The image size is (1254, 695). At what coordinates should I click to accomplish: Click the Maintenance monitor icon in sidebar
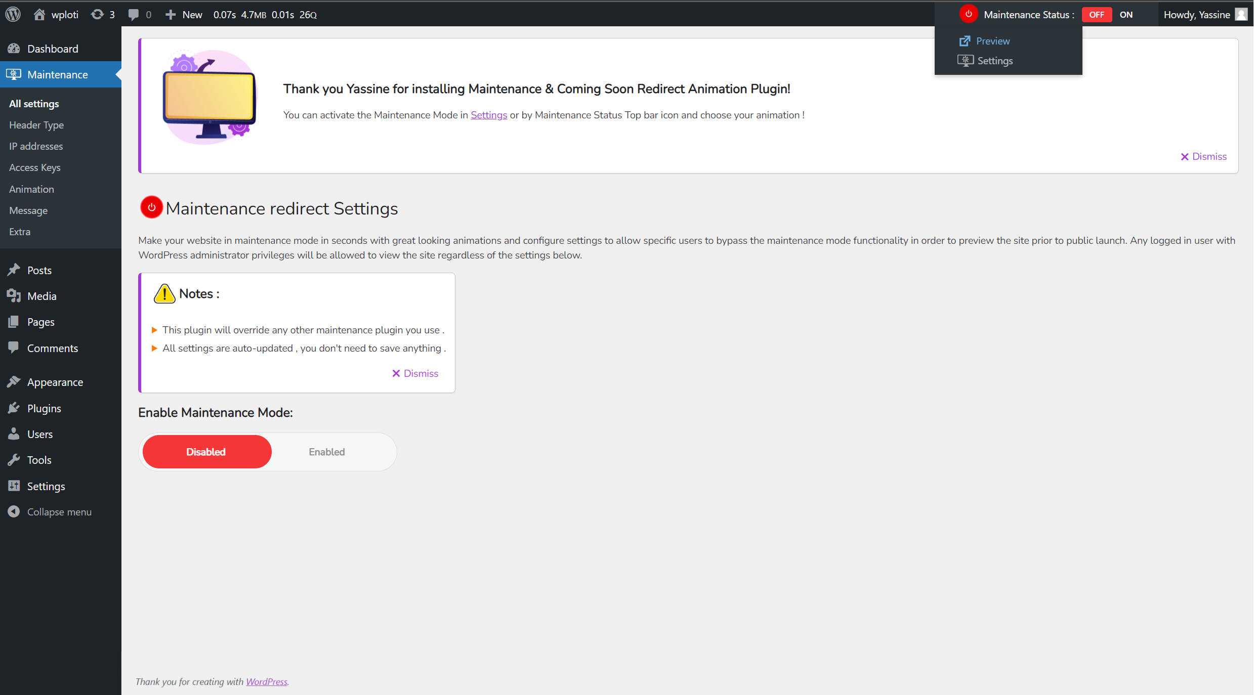(14, 74)
